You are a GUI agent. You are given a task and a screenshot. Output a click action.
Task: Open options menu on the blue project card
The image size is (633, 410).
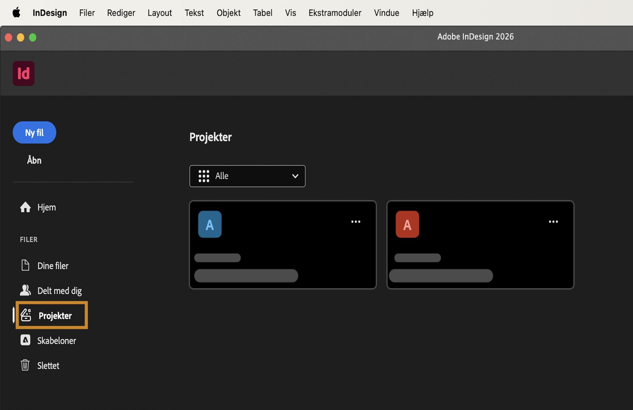click(x=356, y=222)
